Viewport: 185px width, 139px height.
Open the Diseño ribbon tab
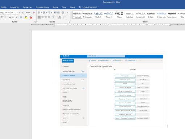point(4,7)
